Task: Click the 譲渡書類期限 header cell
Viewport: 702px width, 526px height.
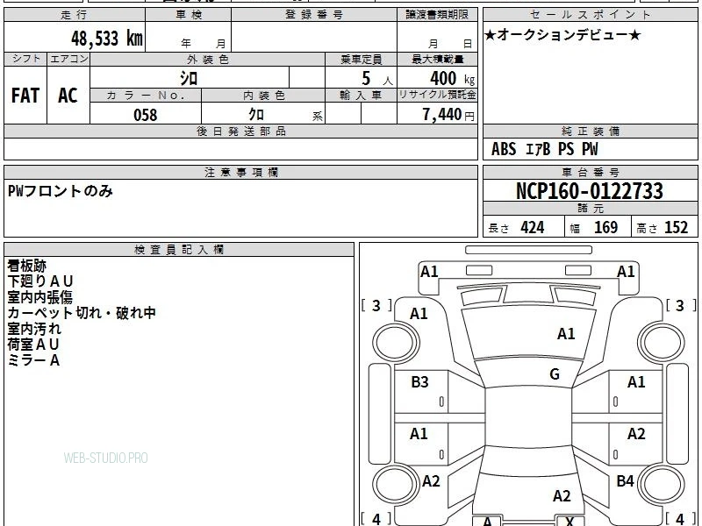Action: pos(437,15)
